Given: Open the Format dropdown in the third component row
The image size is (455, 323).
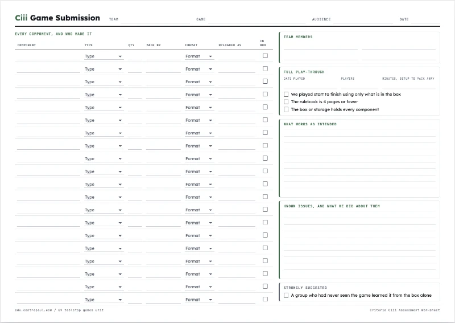Looking at the screenshot, I should coord(200,82).
